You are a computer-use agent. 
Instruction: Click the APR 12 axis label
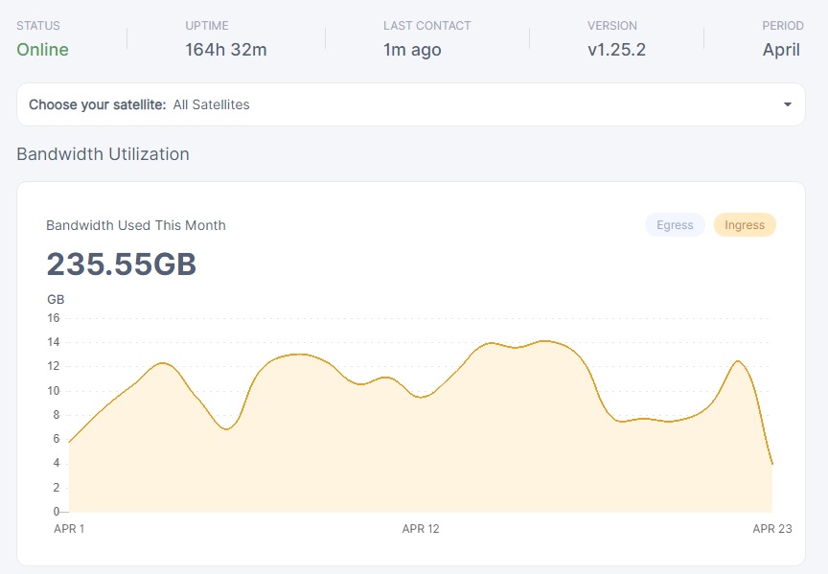(x=421, y=529)
